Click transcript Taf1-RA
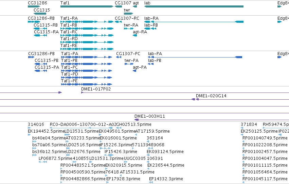 pos(87,22)
